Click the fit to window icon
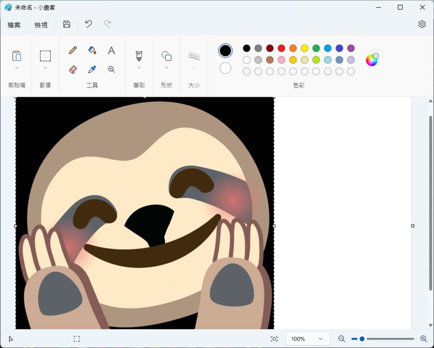Image resolution: width=434 pixels, height=348 pixels. click(x=274, y=339)
